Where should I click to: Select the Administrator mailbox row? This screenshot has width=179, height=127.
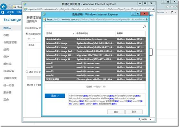coord(95,39)
